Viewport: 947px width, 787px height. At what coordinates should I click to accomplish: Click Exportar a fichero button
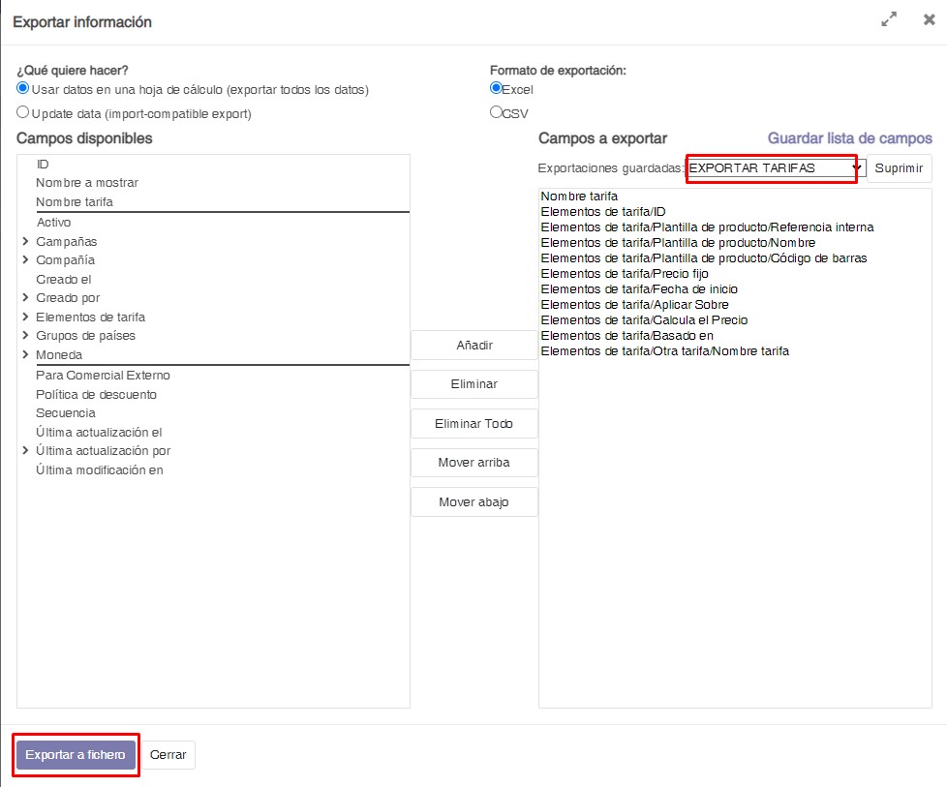coord(76,755)
